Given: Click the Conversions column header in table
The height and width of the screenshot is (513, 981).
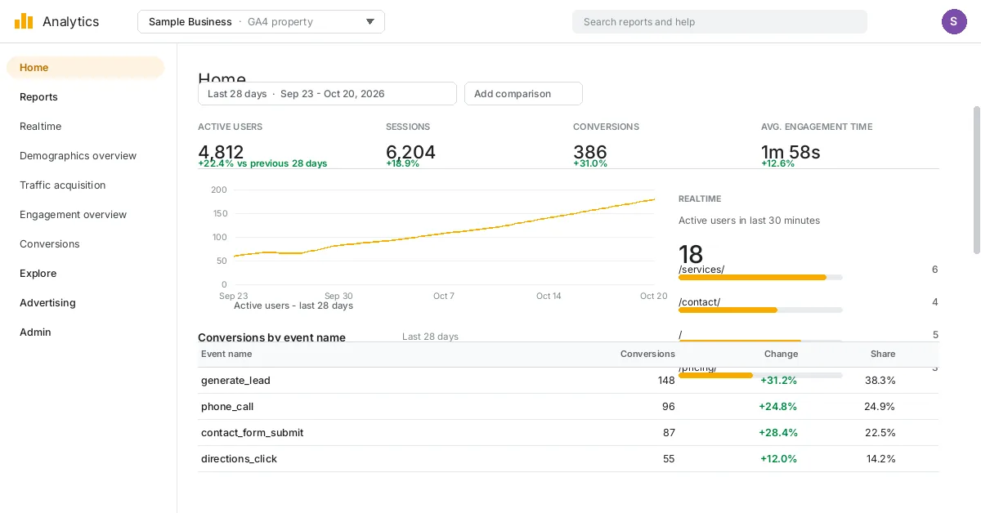Looking at the screenshot, I should pos(647,355).
